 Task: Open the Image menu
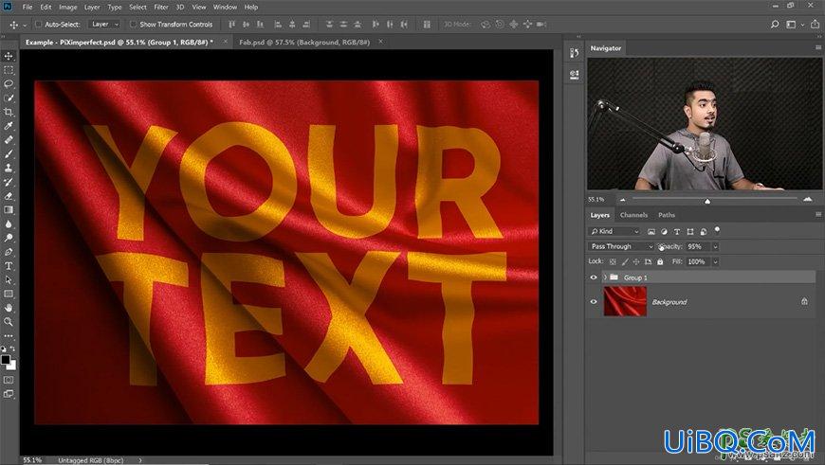(x=68, y=7)
